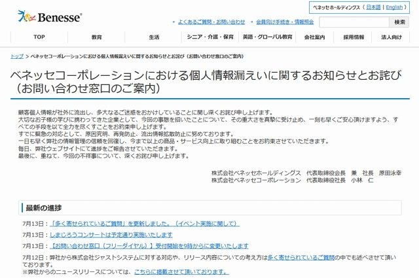This screenshot has height=278, width=419.
Task: Click the Benesse logo
Action: 50,16
